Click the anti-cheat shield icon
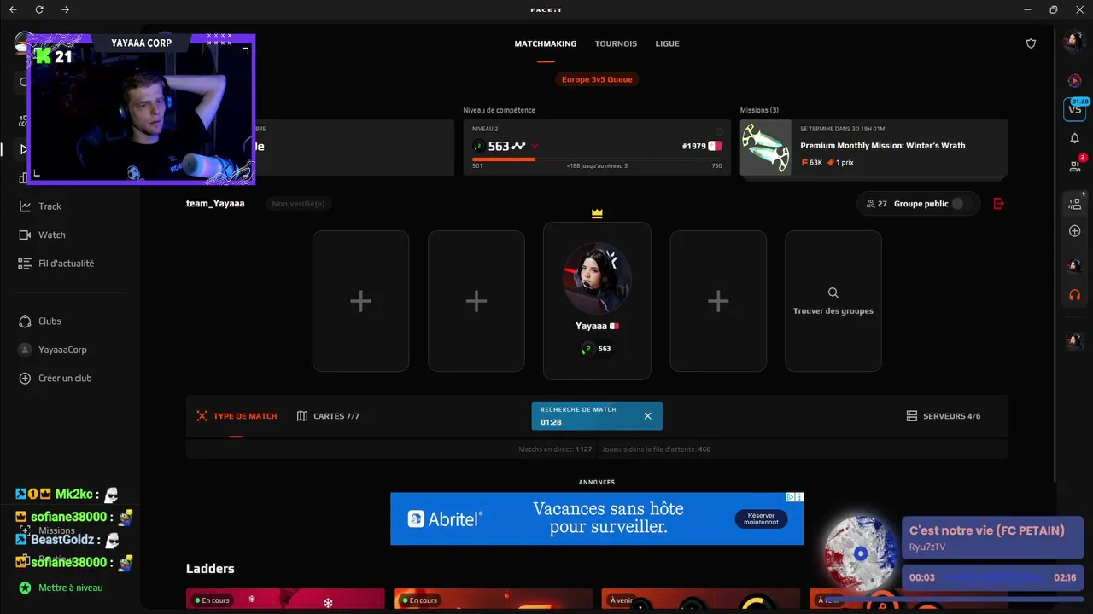 [1031, 43]
